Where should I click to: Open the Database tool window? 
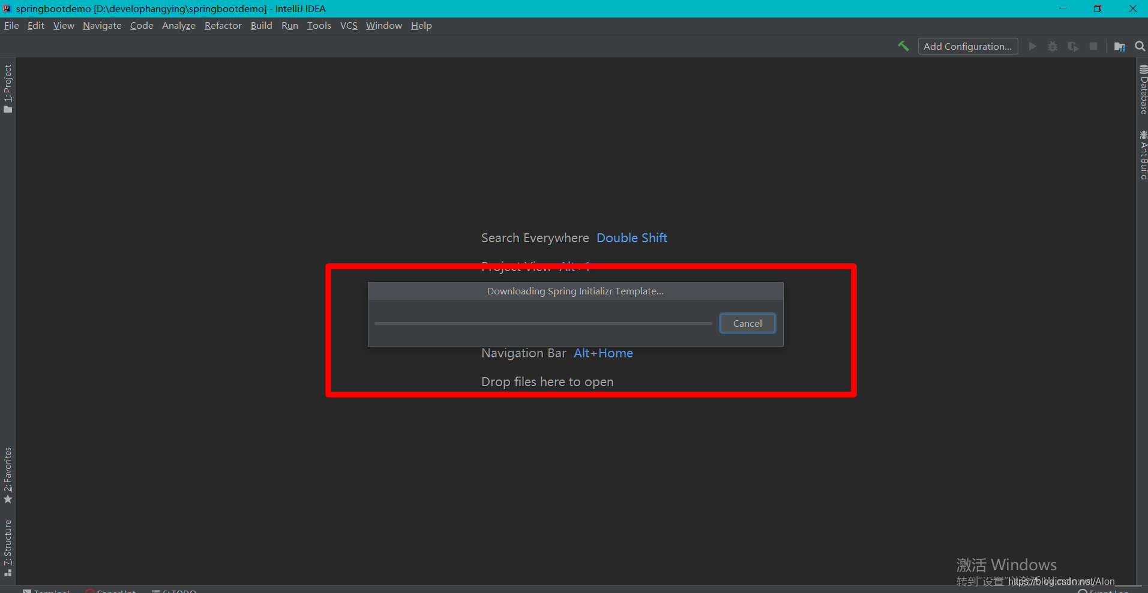click(x=1143, y=89)
